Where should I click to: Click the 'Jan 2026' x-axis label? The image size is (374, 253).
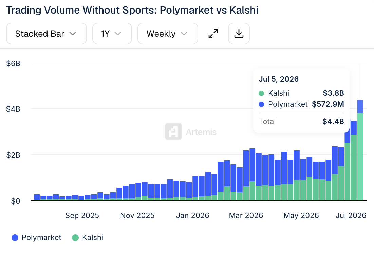[192, 216]
